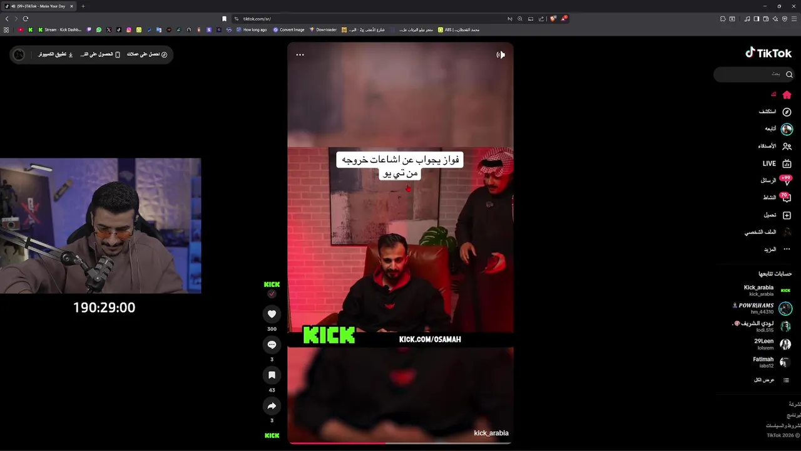
Task: Open the browser hamburger main menu
Action: pos(794,19)
